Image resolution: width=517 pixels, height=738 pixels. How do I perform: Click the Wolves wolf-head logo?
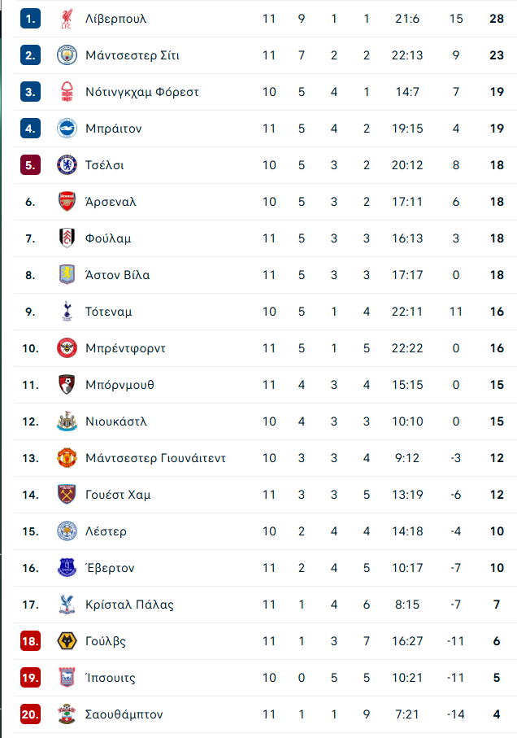(x=67, y=641)
